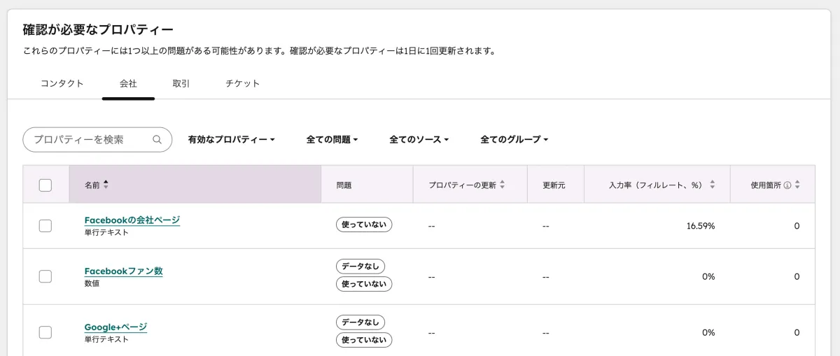This screenshot has width=840, height=356.
Task: Open the Facebookの会社ページ property link
Action: click(132, 220)
